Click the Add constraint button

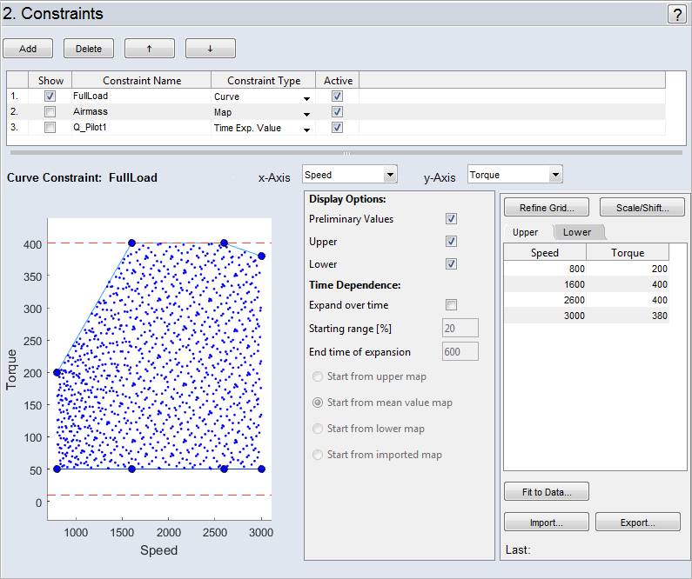click(28, 49)
